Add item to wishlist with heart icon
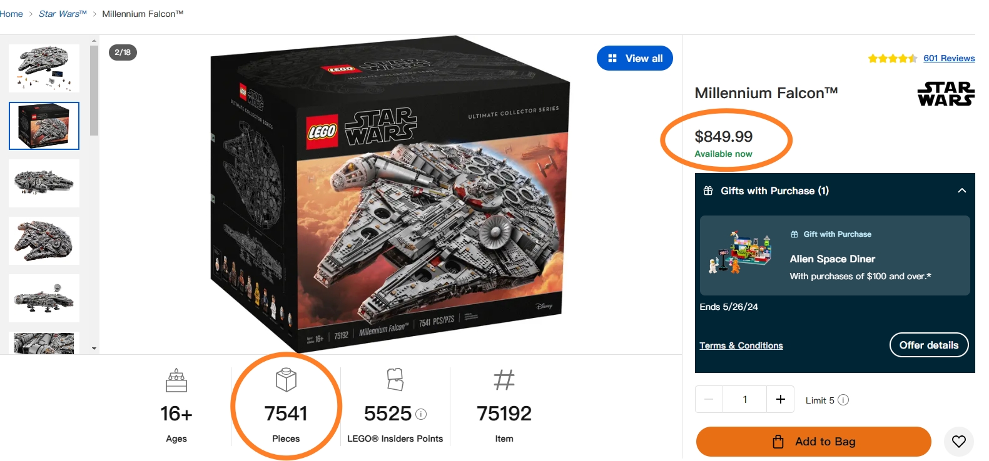 tap(958, 442)
